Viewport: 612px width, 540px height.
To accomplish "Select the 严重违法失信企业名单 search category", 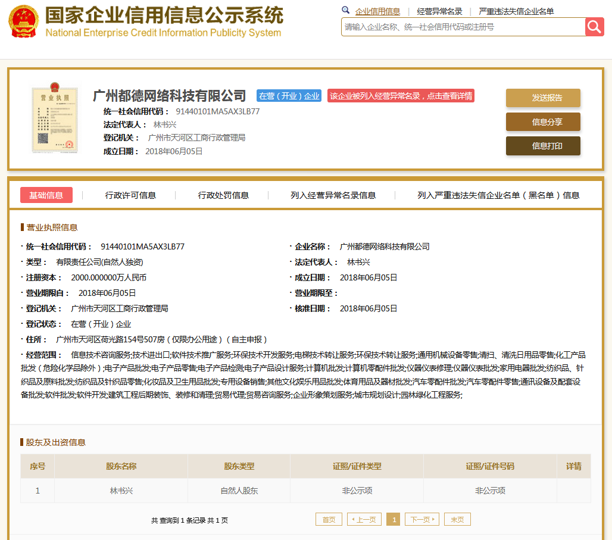I will coord(516,11).
